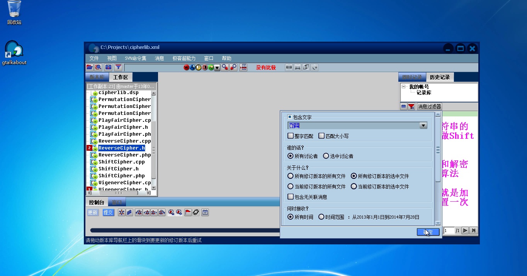Click the blue copy pages console icon

[x=129, y=212]
